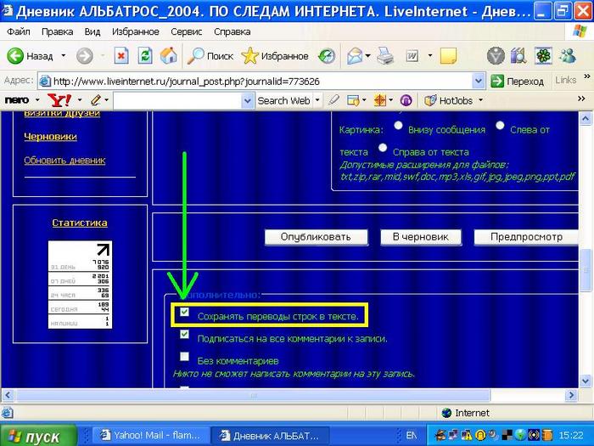The width and height of the screenshot is (594, 446).
Task: Enable 'Без комментариев' checkbox
Action: click(x=184, y=357)
